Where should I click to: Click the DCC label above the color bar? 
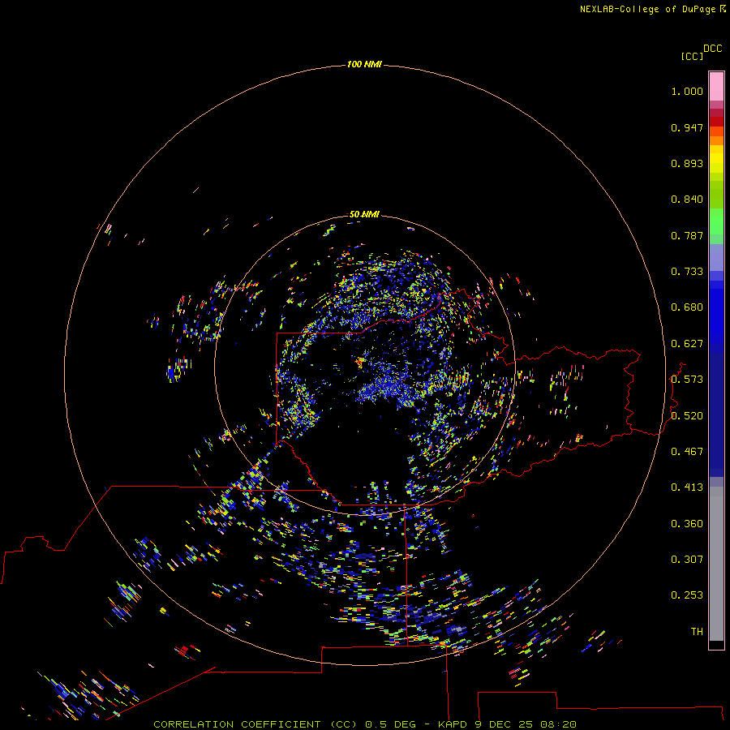click(712, 49)
